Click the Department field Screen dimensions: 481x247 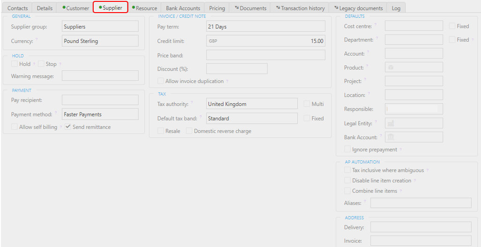pyautogui.click(x=414, y=40)
